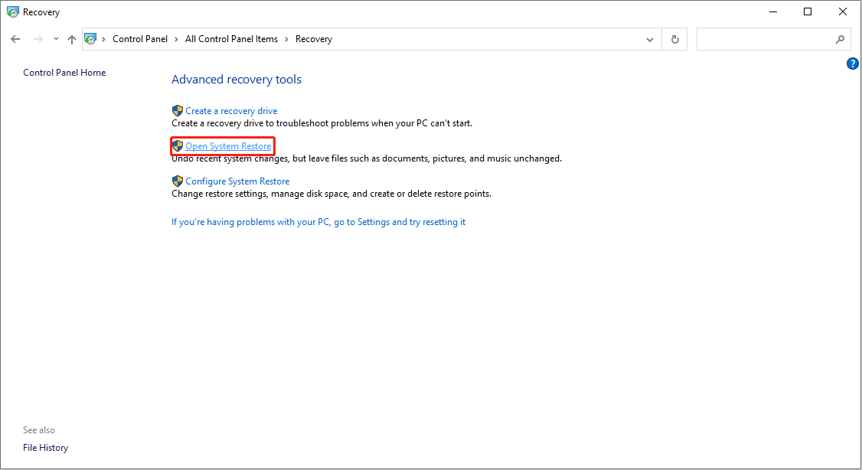Click the up navigation arrow
Screen dimensions: 862x470
pos(71,38)
